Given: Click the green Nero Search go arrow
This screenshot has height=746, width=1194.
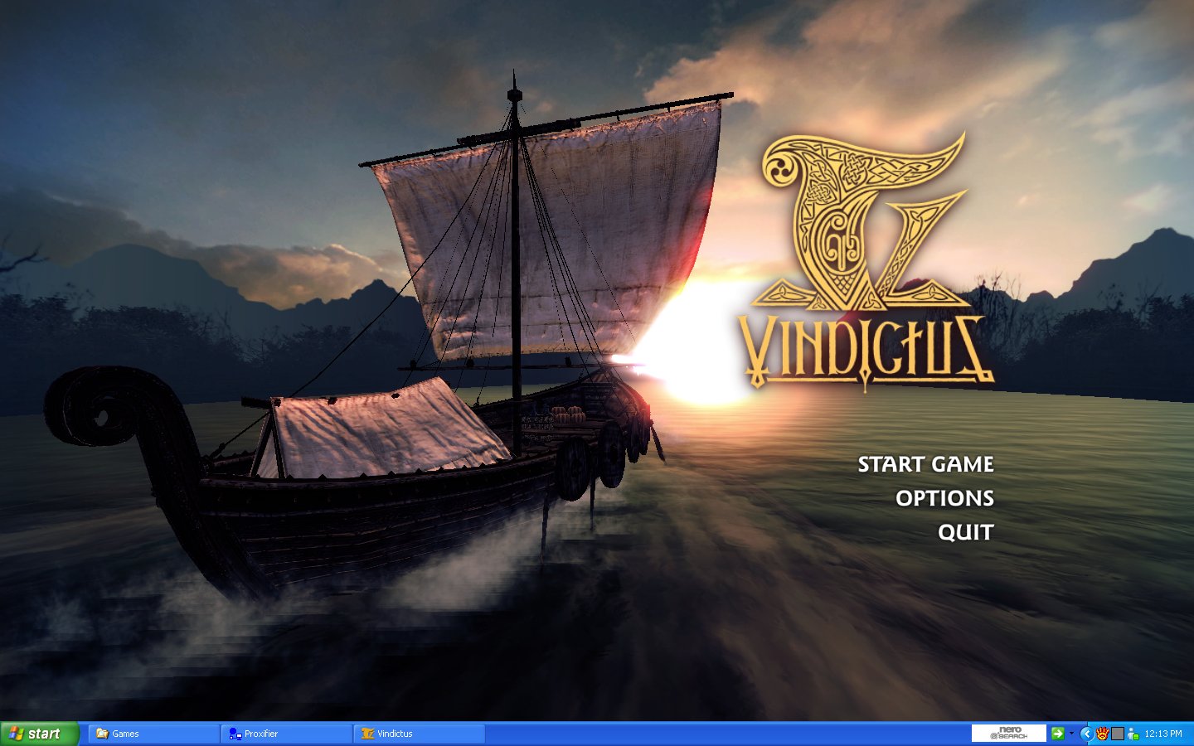Looking at the screenshot, I should (1057, 734).
